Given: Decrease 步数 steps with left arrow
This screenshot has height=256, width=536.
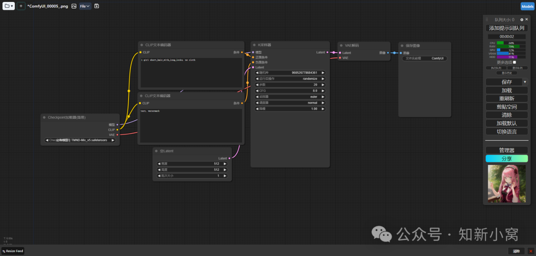Looking at the screenshot, I should 257,85.
